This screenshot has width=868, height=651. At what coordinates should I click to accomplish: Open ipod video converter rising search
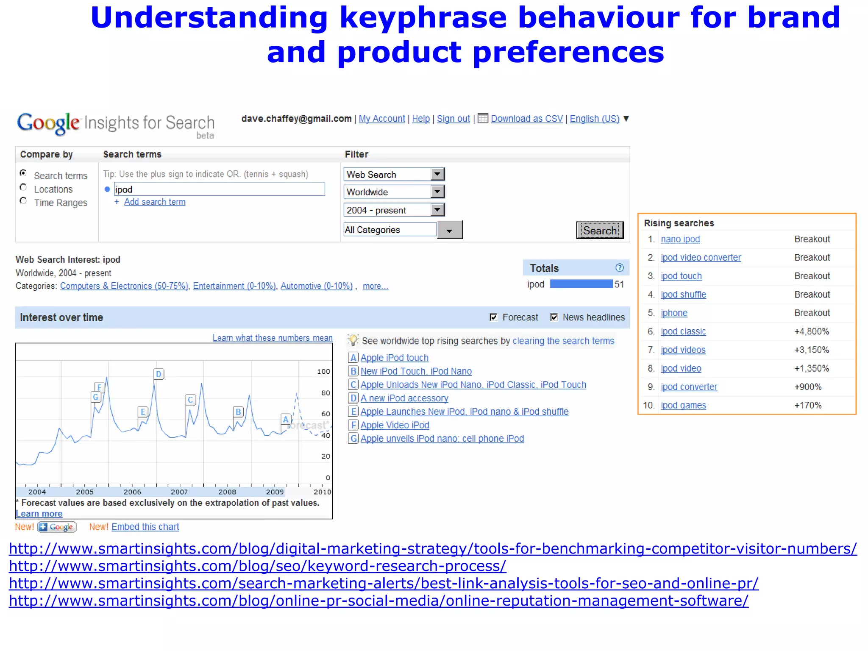[701, 257]
